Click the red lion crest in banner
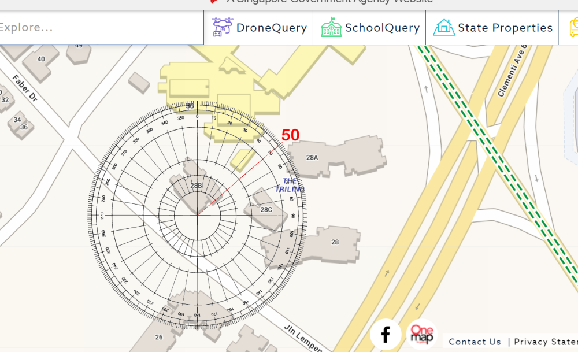578x352 pixels. tap(214, 2)
